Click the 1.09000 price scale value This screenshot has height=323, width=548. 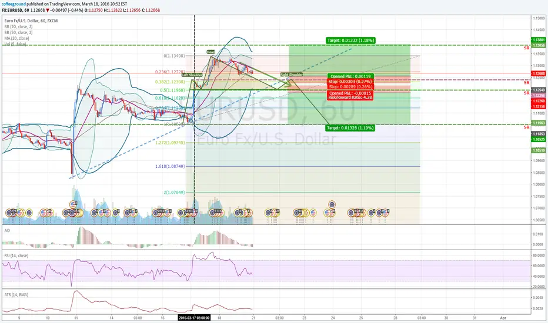[x=539, y=161]
